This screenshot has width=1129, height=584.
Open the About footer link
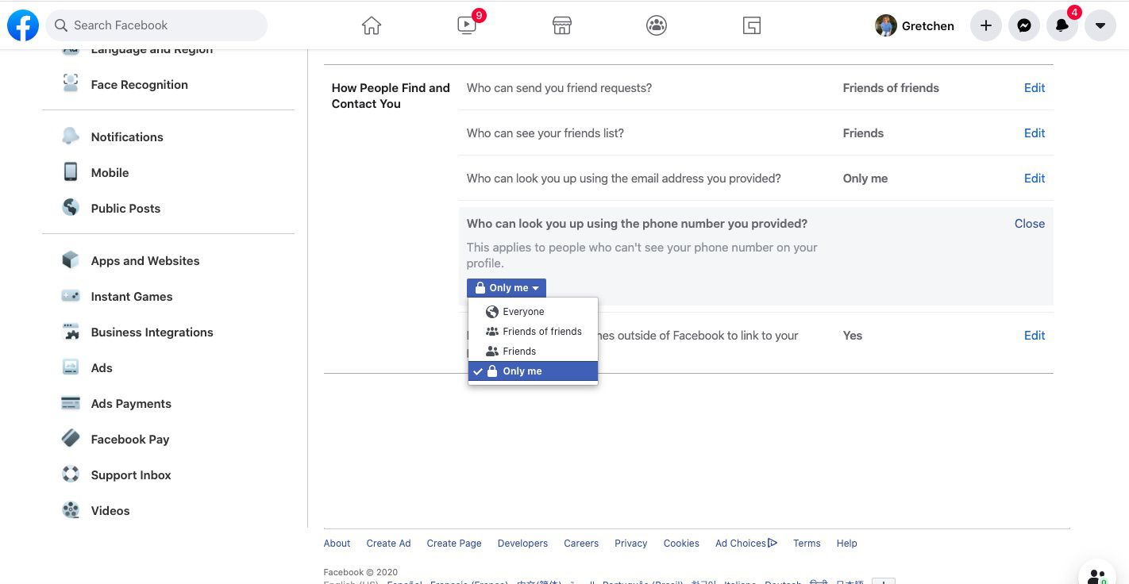pyautogui.click(x=337, y=544)
